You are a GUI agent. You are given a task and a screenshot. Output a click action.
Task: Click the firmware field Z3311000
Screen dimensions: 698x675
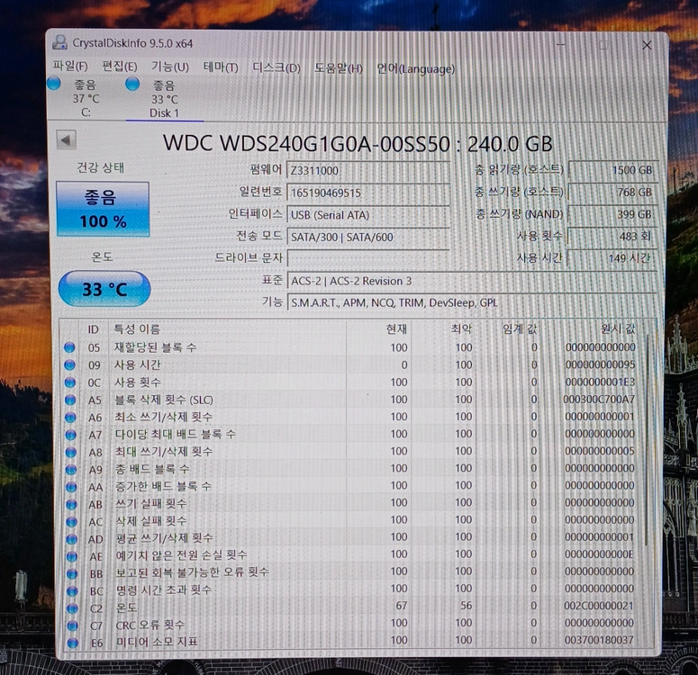point(367,170)
